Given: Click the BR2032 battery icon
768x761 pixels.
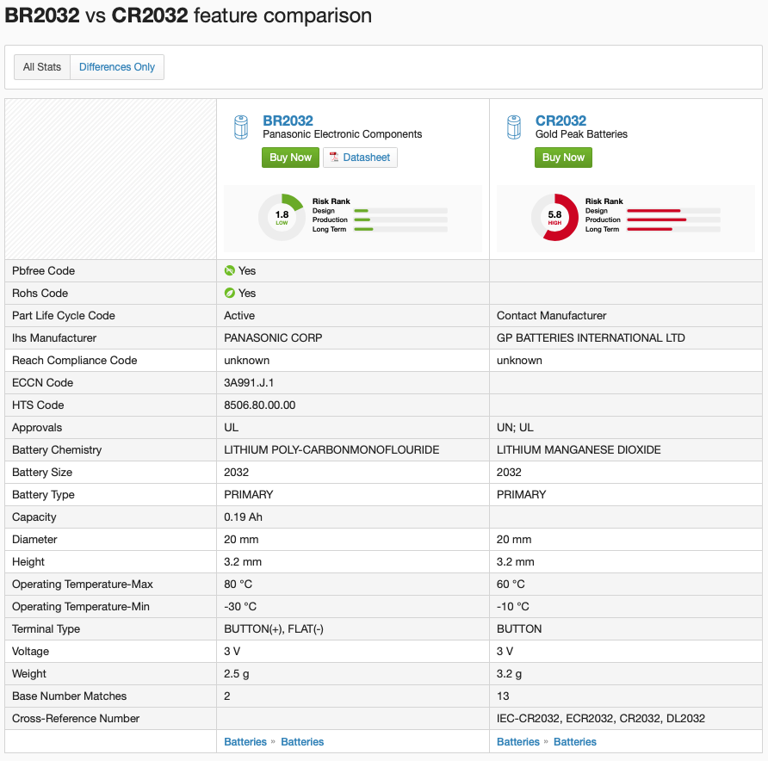Looking at the screenshot, I should [241, 127].
